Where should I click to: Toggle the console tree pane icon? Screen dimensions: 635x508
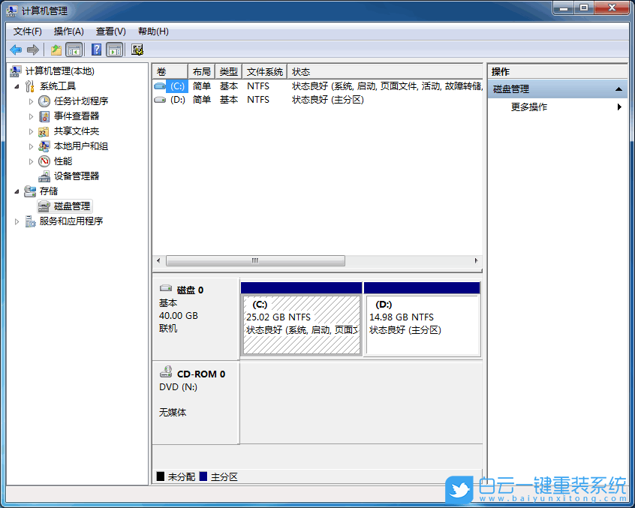[74, 49]
